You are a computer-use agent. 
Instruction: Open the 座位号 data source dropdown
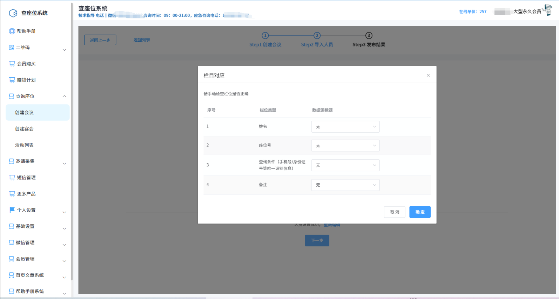(x=345, y=145)
